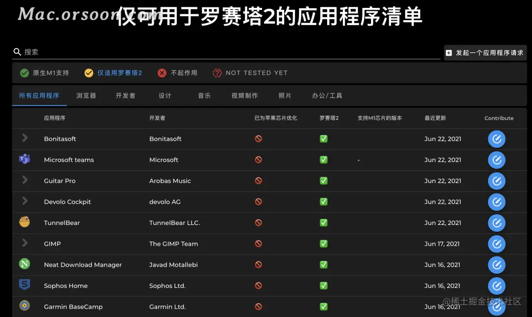The width and height of the screenshot is (532, 317).
Task: Click the Contribute column header
Action: point(499,118)
